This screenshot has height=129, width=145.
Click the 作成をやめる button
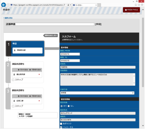(x=131, y=10)
